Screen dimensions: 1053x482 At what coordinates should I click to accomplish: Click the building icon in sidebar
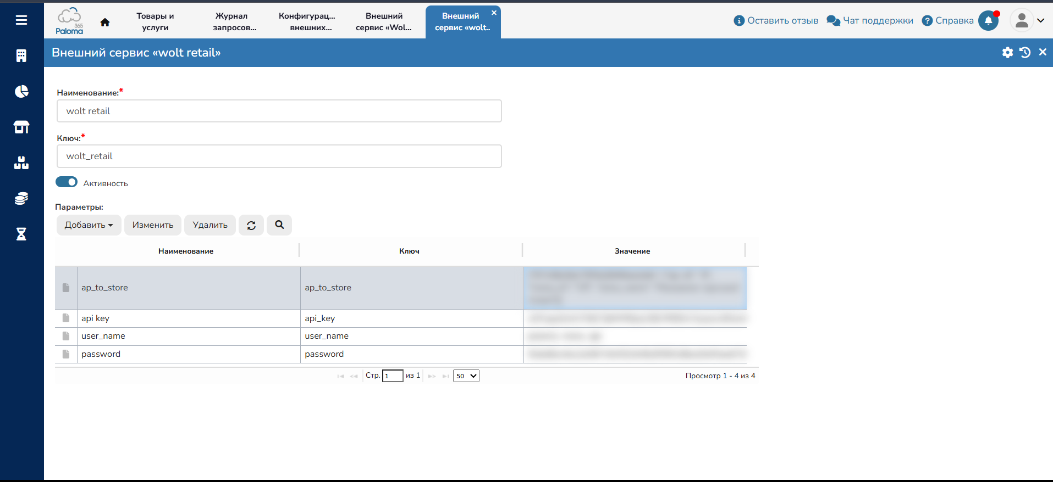click(x=21, y=55)
